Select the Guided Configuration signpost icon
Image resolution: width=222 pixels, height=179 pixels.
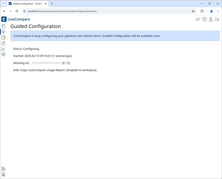(x=3, y=32)
